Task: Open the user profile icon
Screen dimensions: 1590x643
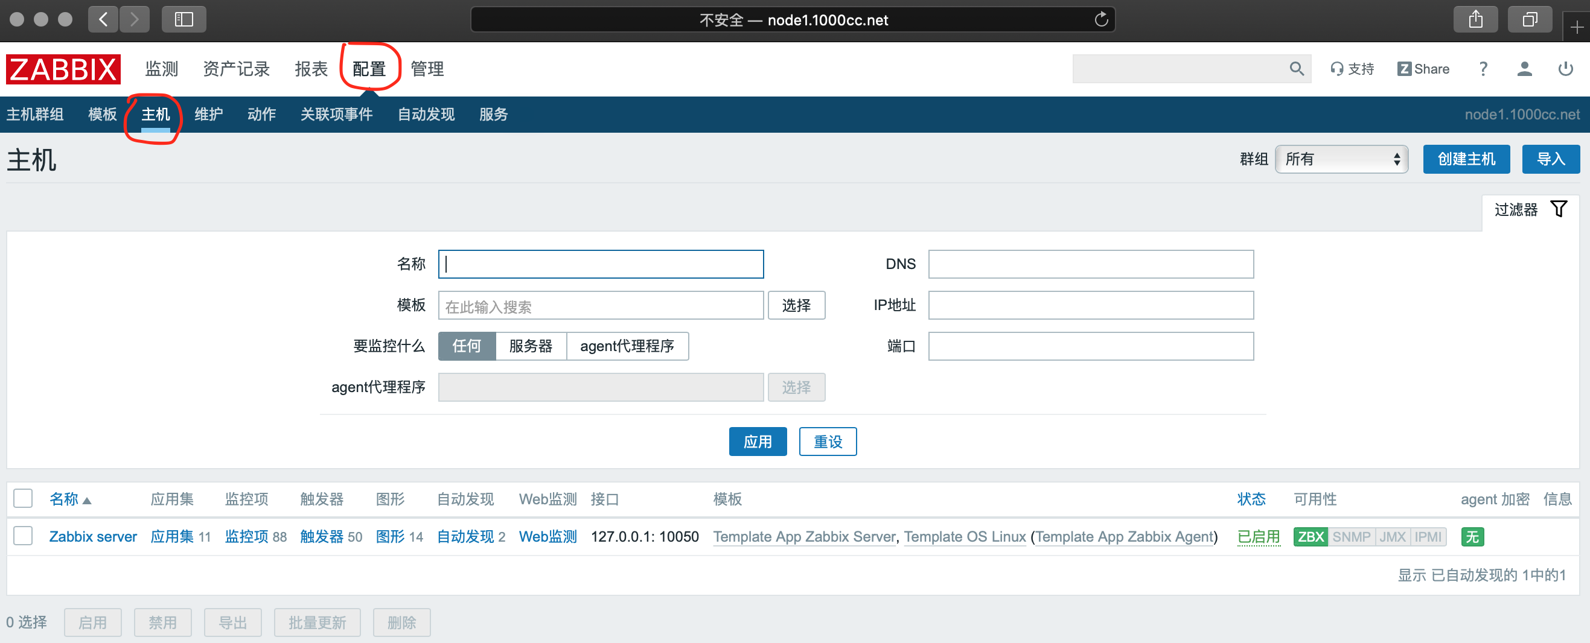Action: click(1524, 69)
